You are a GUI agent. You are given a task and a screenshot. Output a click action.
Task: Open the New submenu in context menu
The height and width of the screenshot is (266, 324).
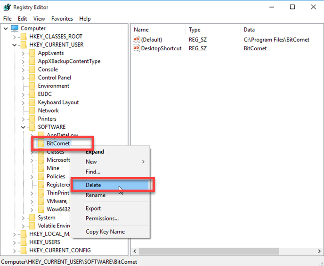point(110,162)
